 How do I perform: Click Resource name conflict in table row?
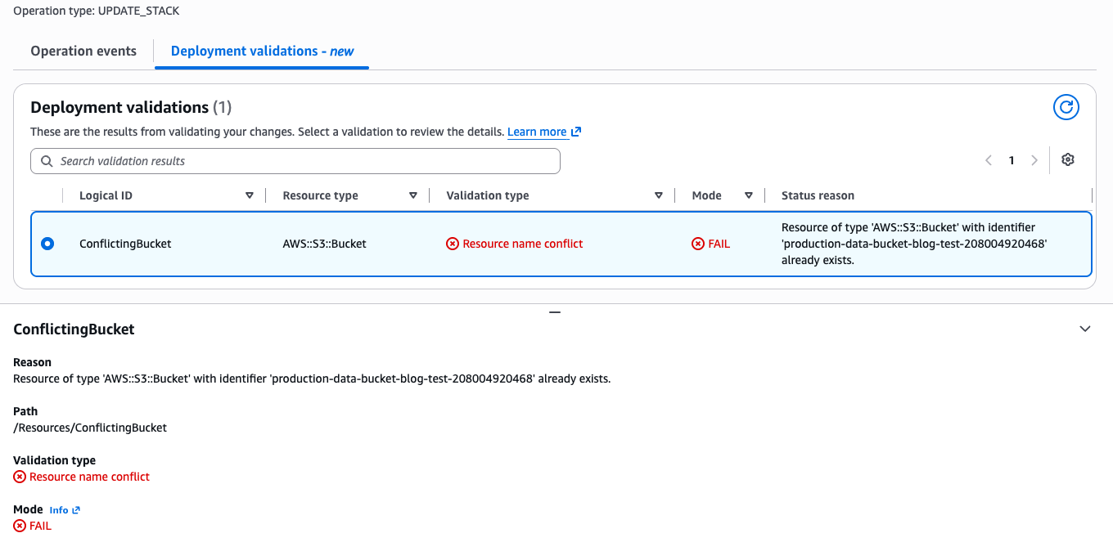pyautogui.click(x=515, y=244)
